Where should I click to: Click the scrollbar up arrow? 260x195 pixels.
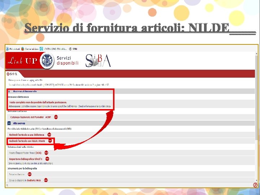pos(256,54)
